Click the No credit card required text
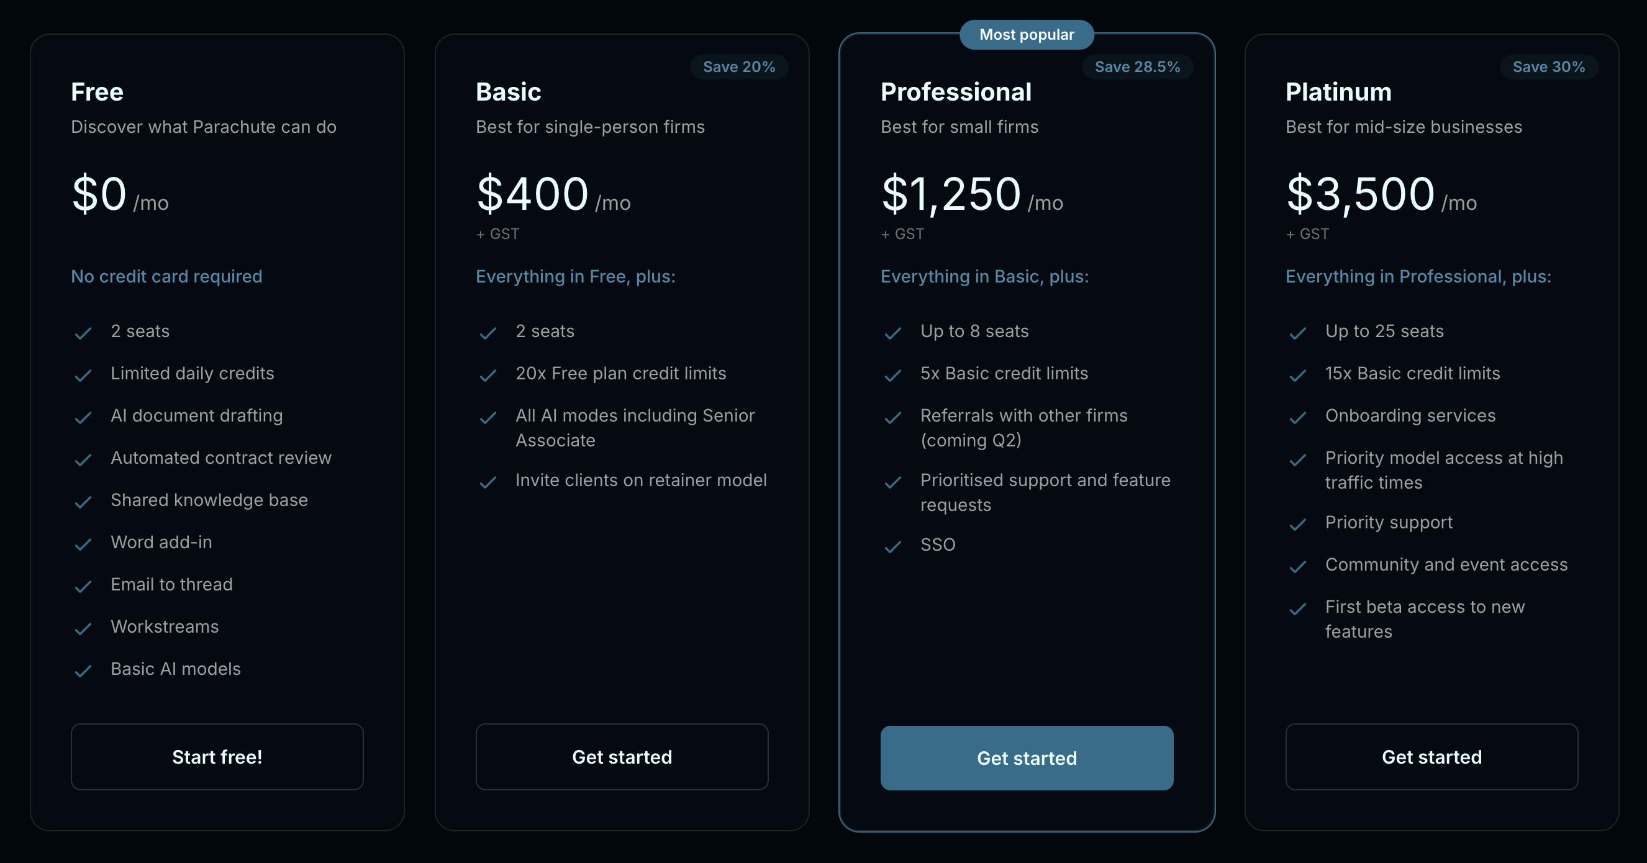The width and height of the screenshot is (1647, 863). 166,276
